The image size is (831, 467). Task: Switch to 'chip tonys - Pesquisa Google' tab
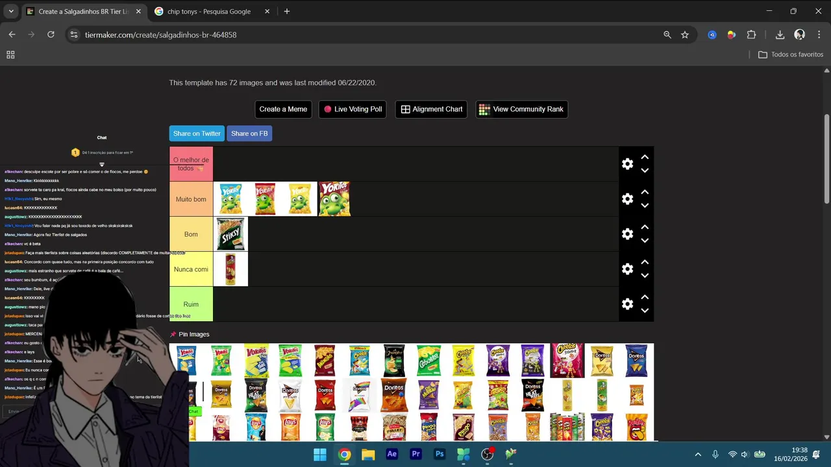coord(210,11)
